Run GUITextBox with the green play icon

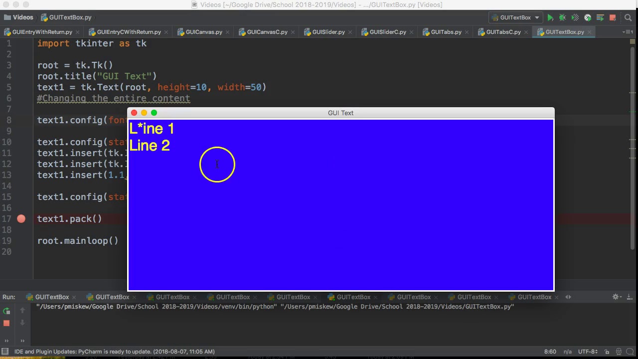(550, 17)
